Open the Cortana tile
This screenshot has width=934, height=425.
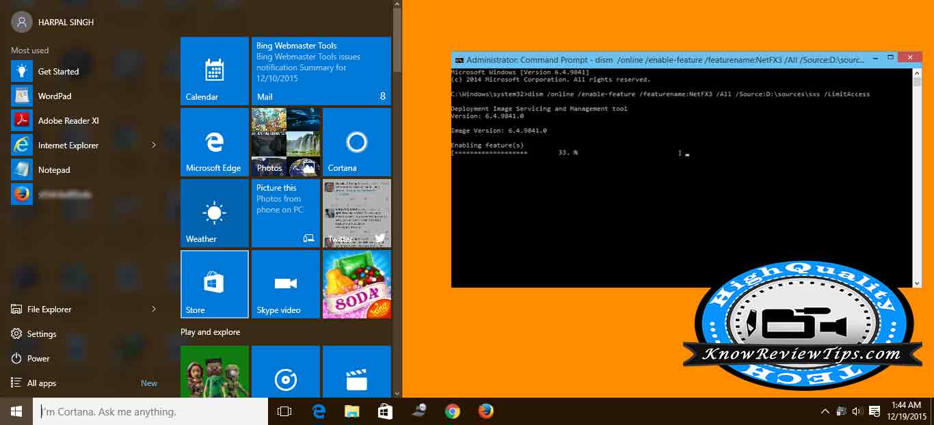(356, 142)
